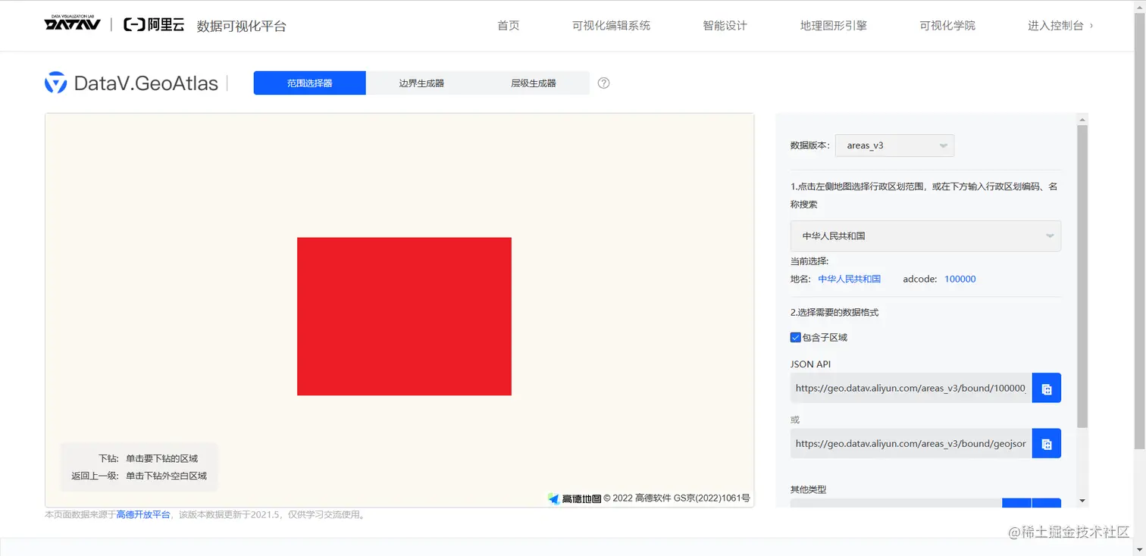The width and height of the screenshot is (1146, 556).
Task: Open 首页 in the top navigation
Action: point(509,26)
